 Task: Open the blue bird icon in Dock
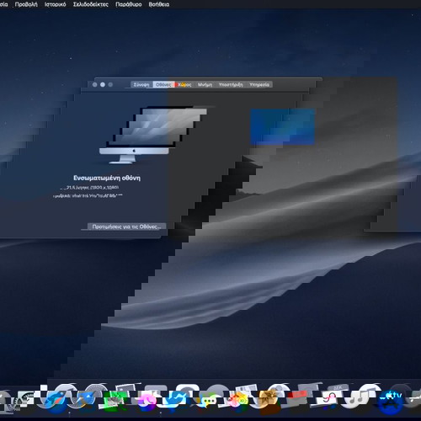pyautogui.click(x=175, y=400)
